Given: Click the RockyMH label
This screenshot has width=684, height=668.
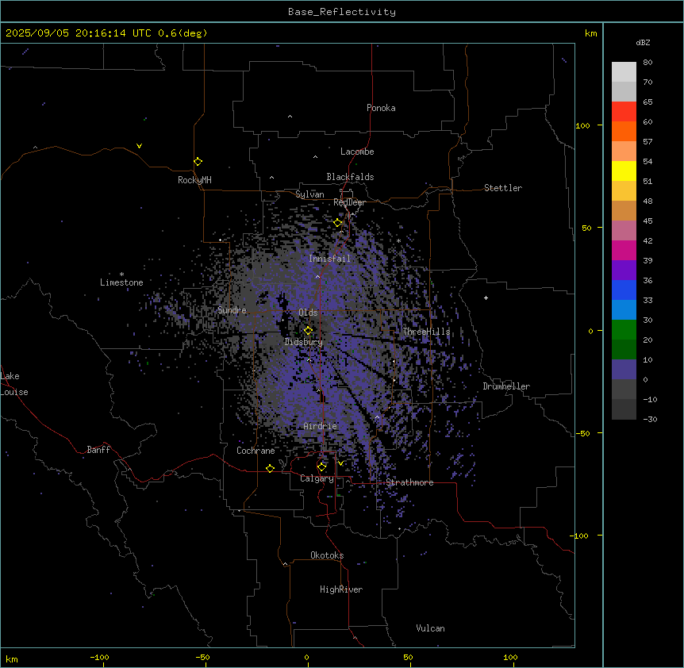Looking at the screenshot, I should point(194,180).
